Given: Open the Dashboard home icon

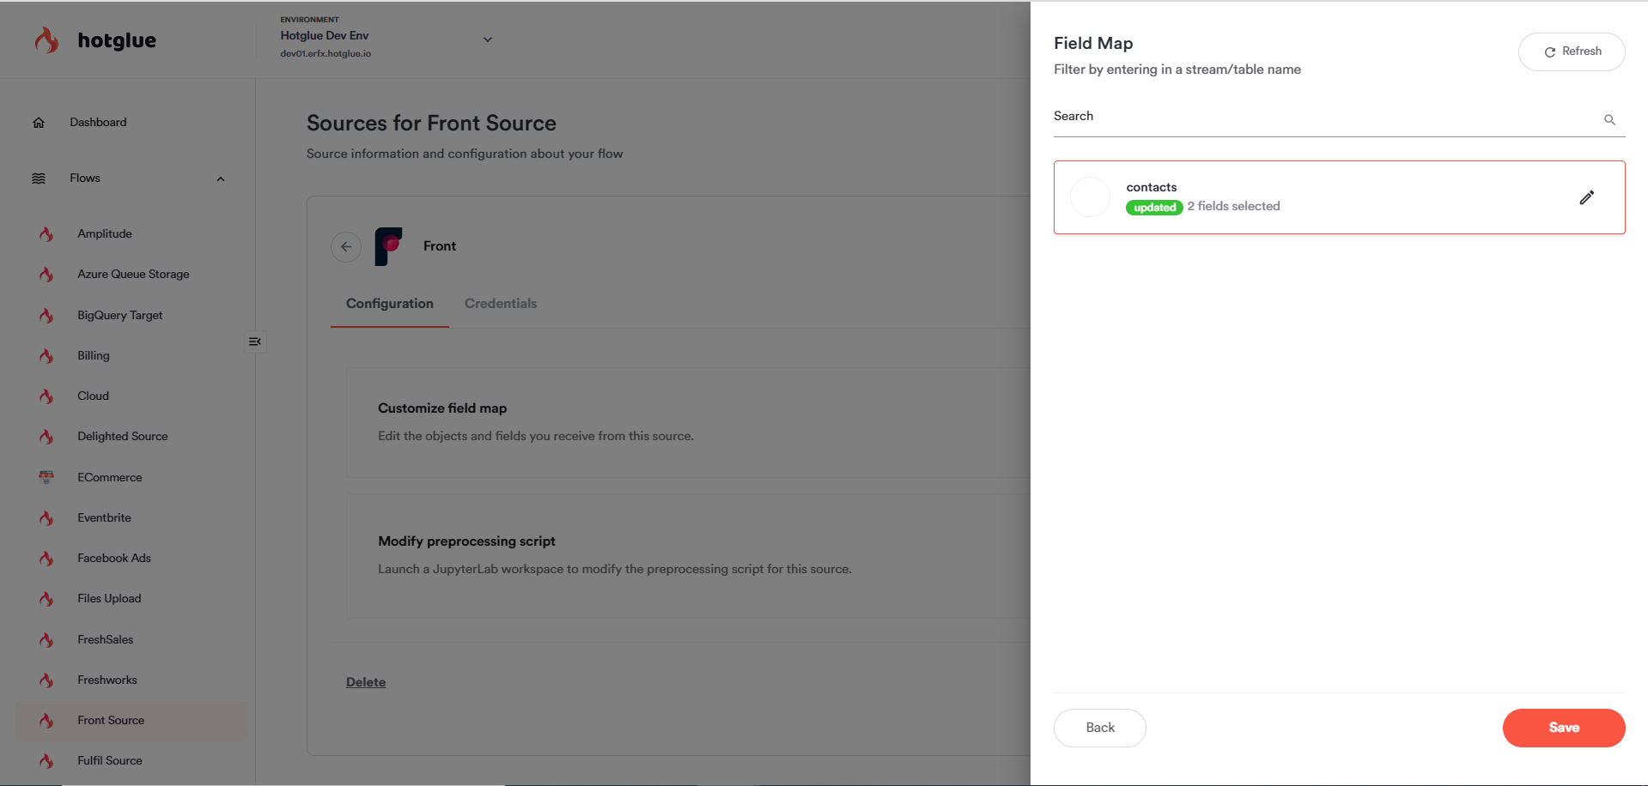Looking at the screenshot, I should (39, 123).
